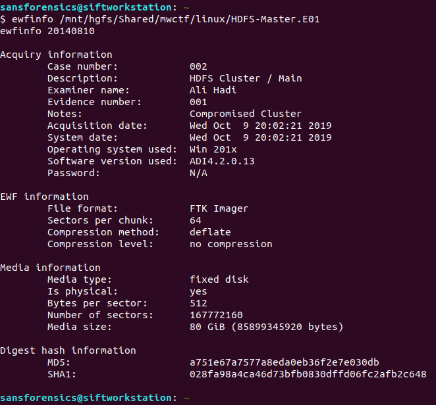Click the FTK Imager file format value
This screenshot has width=436, height=405.
point(219,208)
